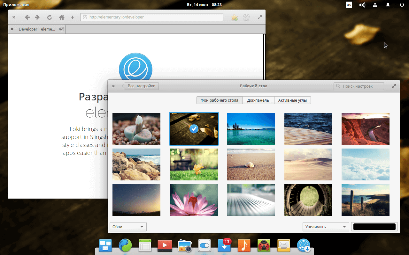Viewport: 409px width, 255px height.
Task: Pick a background color with the black swatch
Action: 374,227
